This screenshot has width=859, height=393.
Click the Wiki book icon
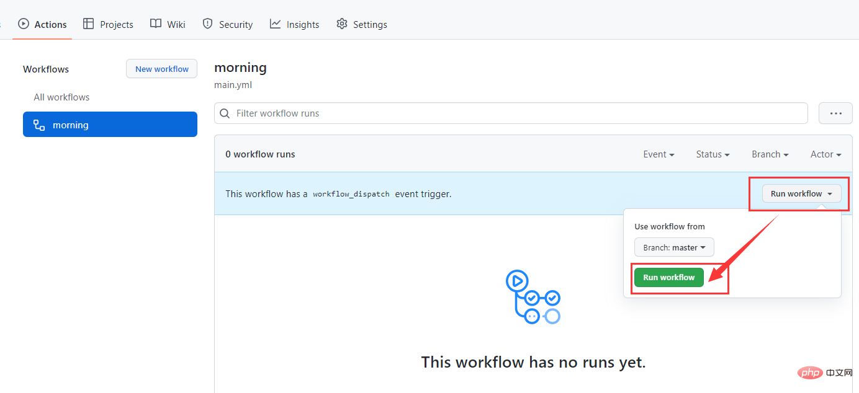[x=156, y=24]
